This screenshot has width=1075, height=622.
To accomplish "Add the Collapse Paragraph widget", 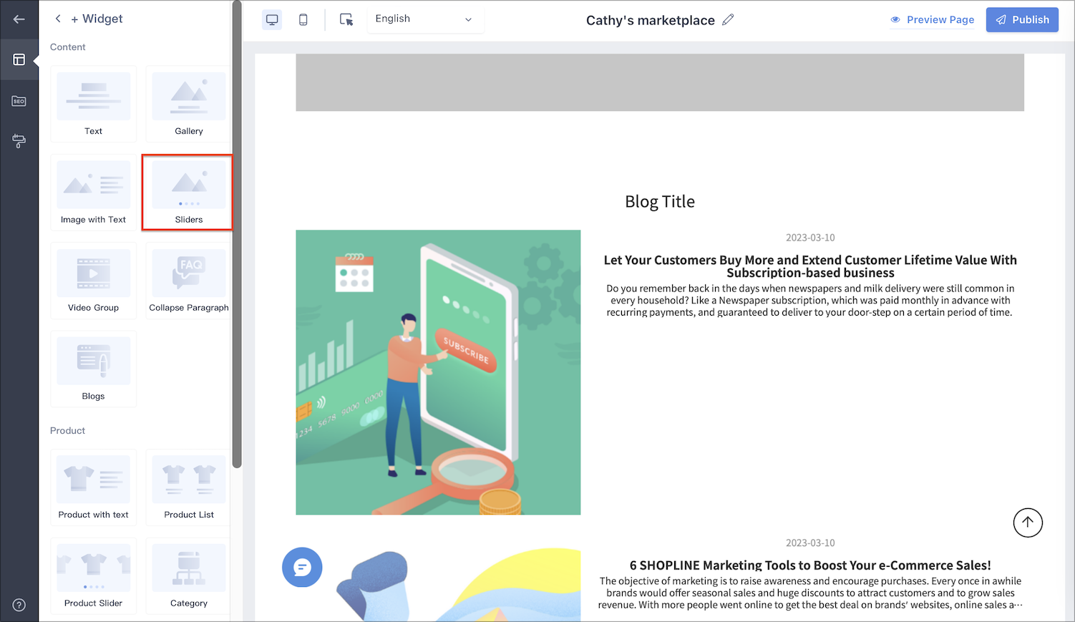I will click(x=188, y=281).
